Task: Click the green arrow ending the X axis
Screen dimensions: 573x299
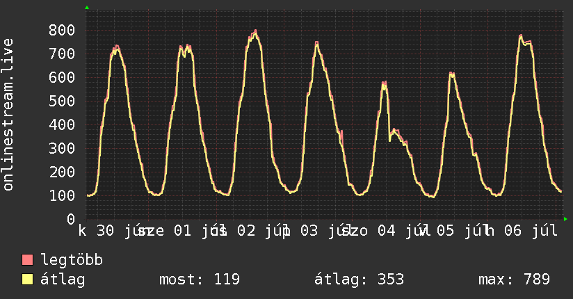Action: click(x=565, y=219)
